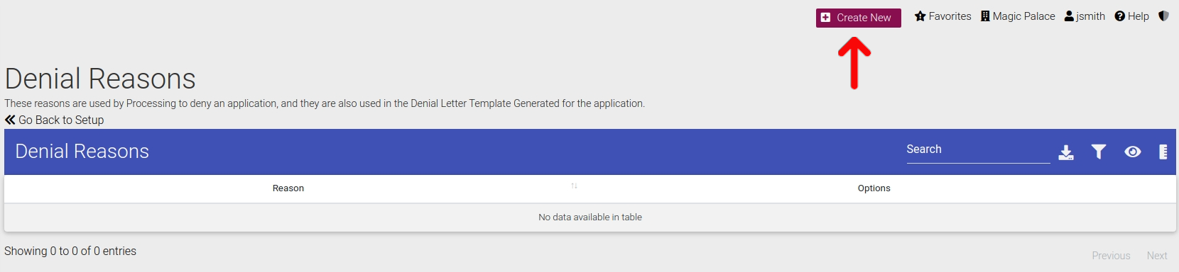
Task: Open the Help question mark menu
Action: tap(1131, 16)
